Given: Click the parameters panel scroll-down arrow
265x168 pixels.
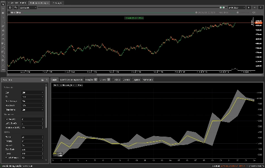Looking at the screenshot, I should [x=46, y=160].
